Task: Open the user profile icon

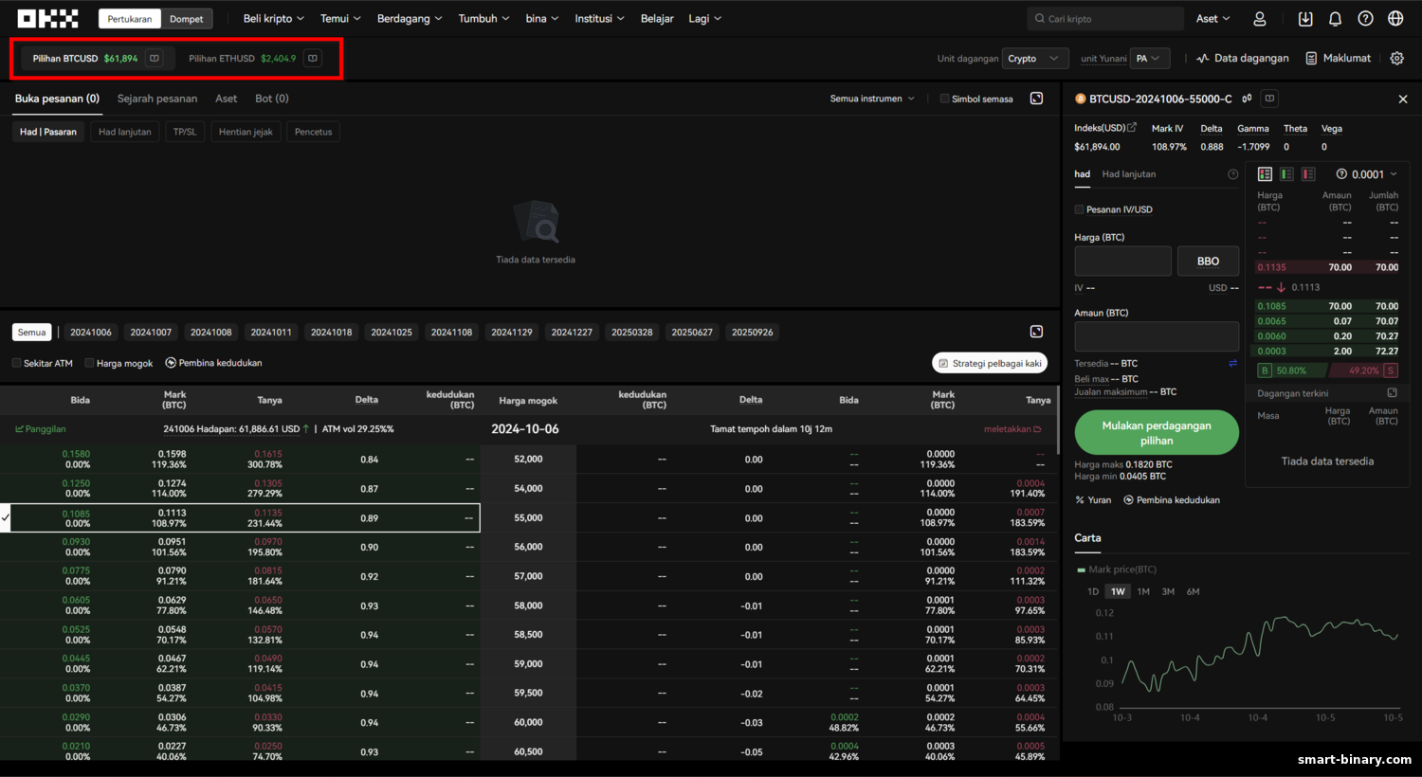Action: [x=1260, y=18]
